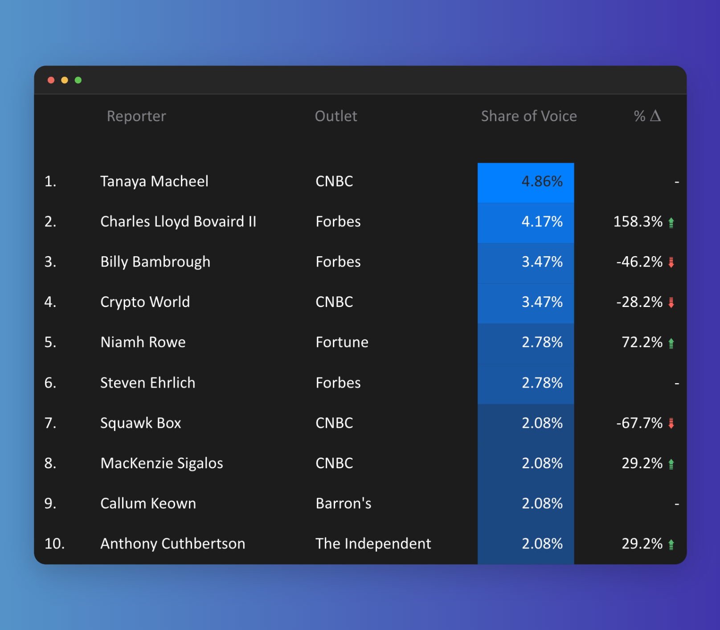
Task: Click the red down arrow beside -67.7%
Action: tap(671, 423)
